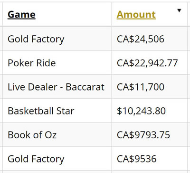Select Live Dealer - Baccarat cell

pyautogui.click(x=57, y=87)
